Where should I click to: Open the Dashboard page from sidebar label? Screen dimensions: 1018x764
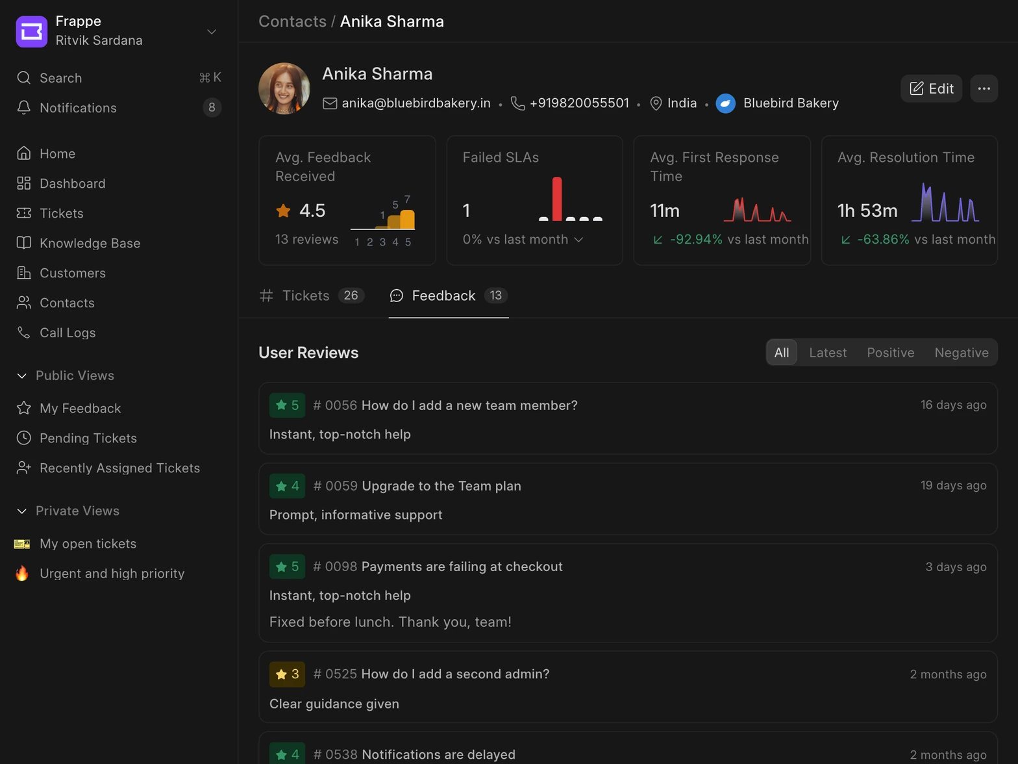pos(73,184)
